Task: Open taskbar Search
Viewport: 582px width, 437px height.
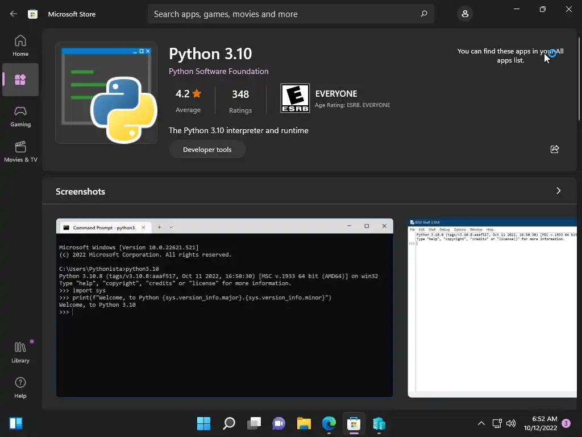Action: pyautogui.click(x=229, y=423)
